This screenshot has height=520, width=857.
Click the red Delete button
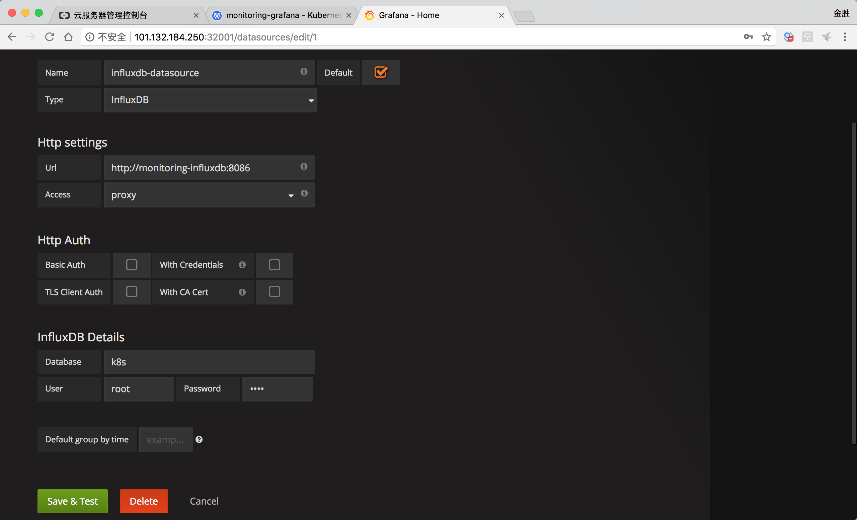(x=144, y=501)
